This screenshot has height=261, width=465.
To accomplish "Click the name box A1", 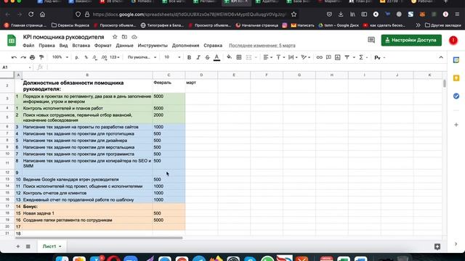I will (x=17, y=67).
